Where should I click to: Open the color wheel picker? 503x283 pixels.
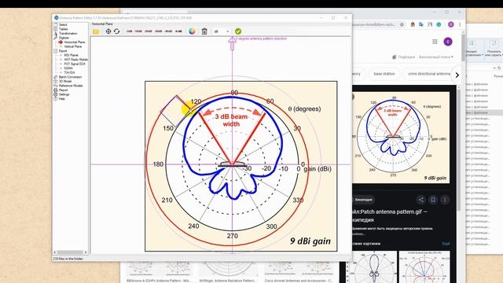pos(192,31)
